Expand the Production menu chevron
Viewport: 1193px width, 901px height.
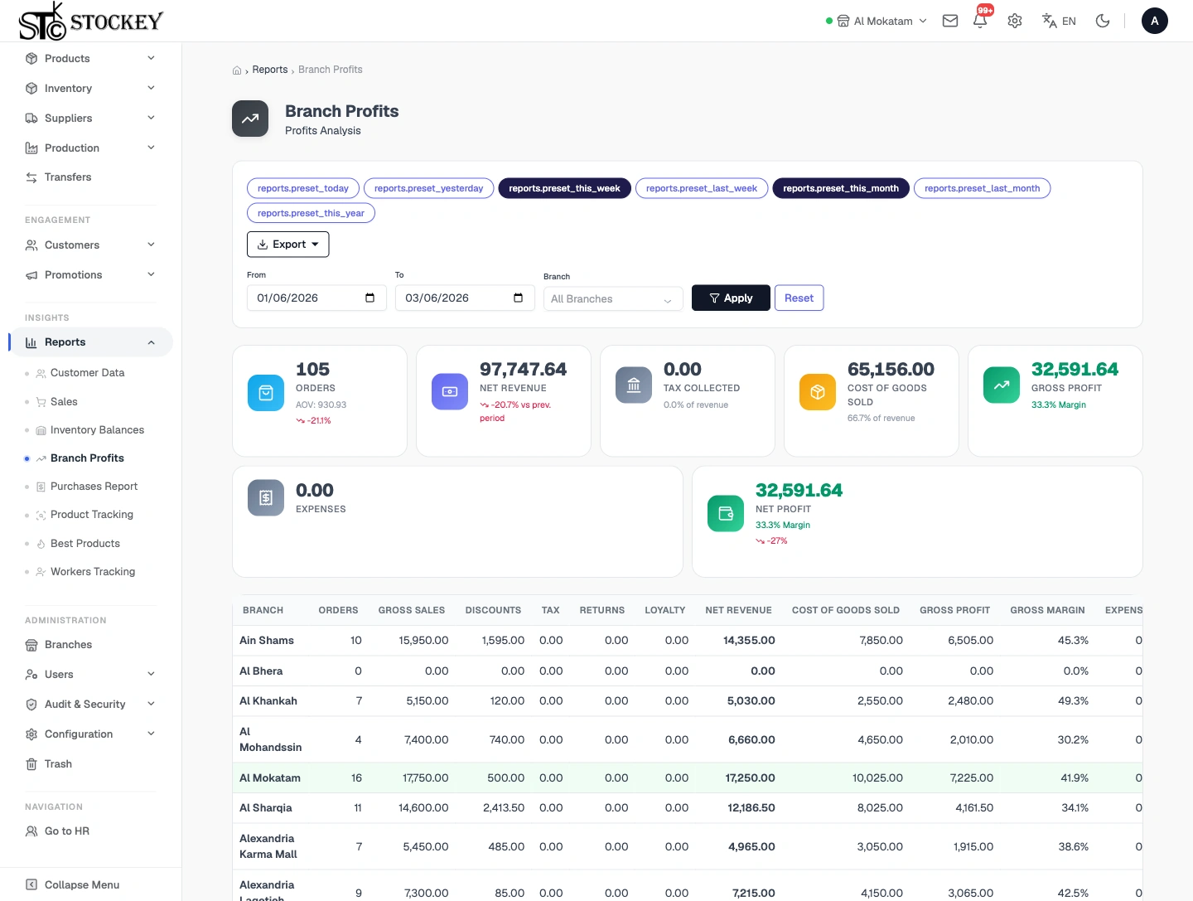151,148
